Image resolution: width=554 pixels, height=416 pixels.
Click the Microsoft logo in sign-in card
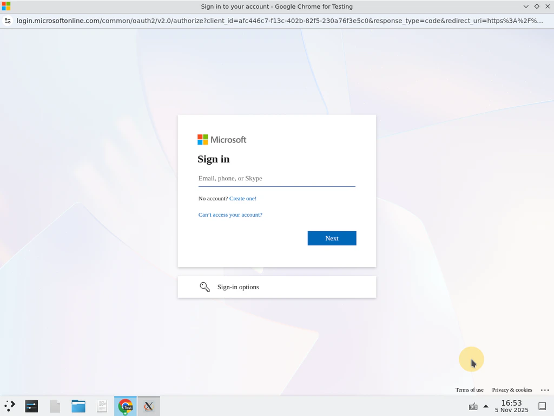[x=222, y=140]
